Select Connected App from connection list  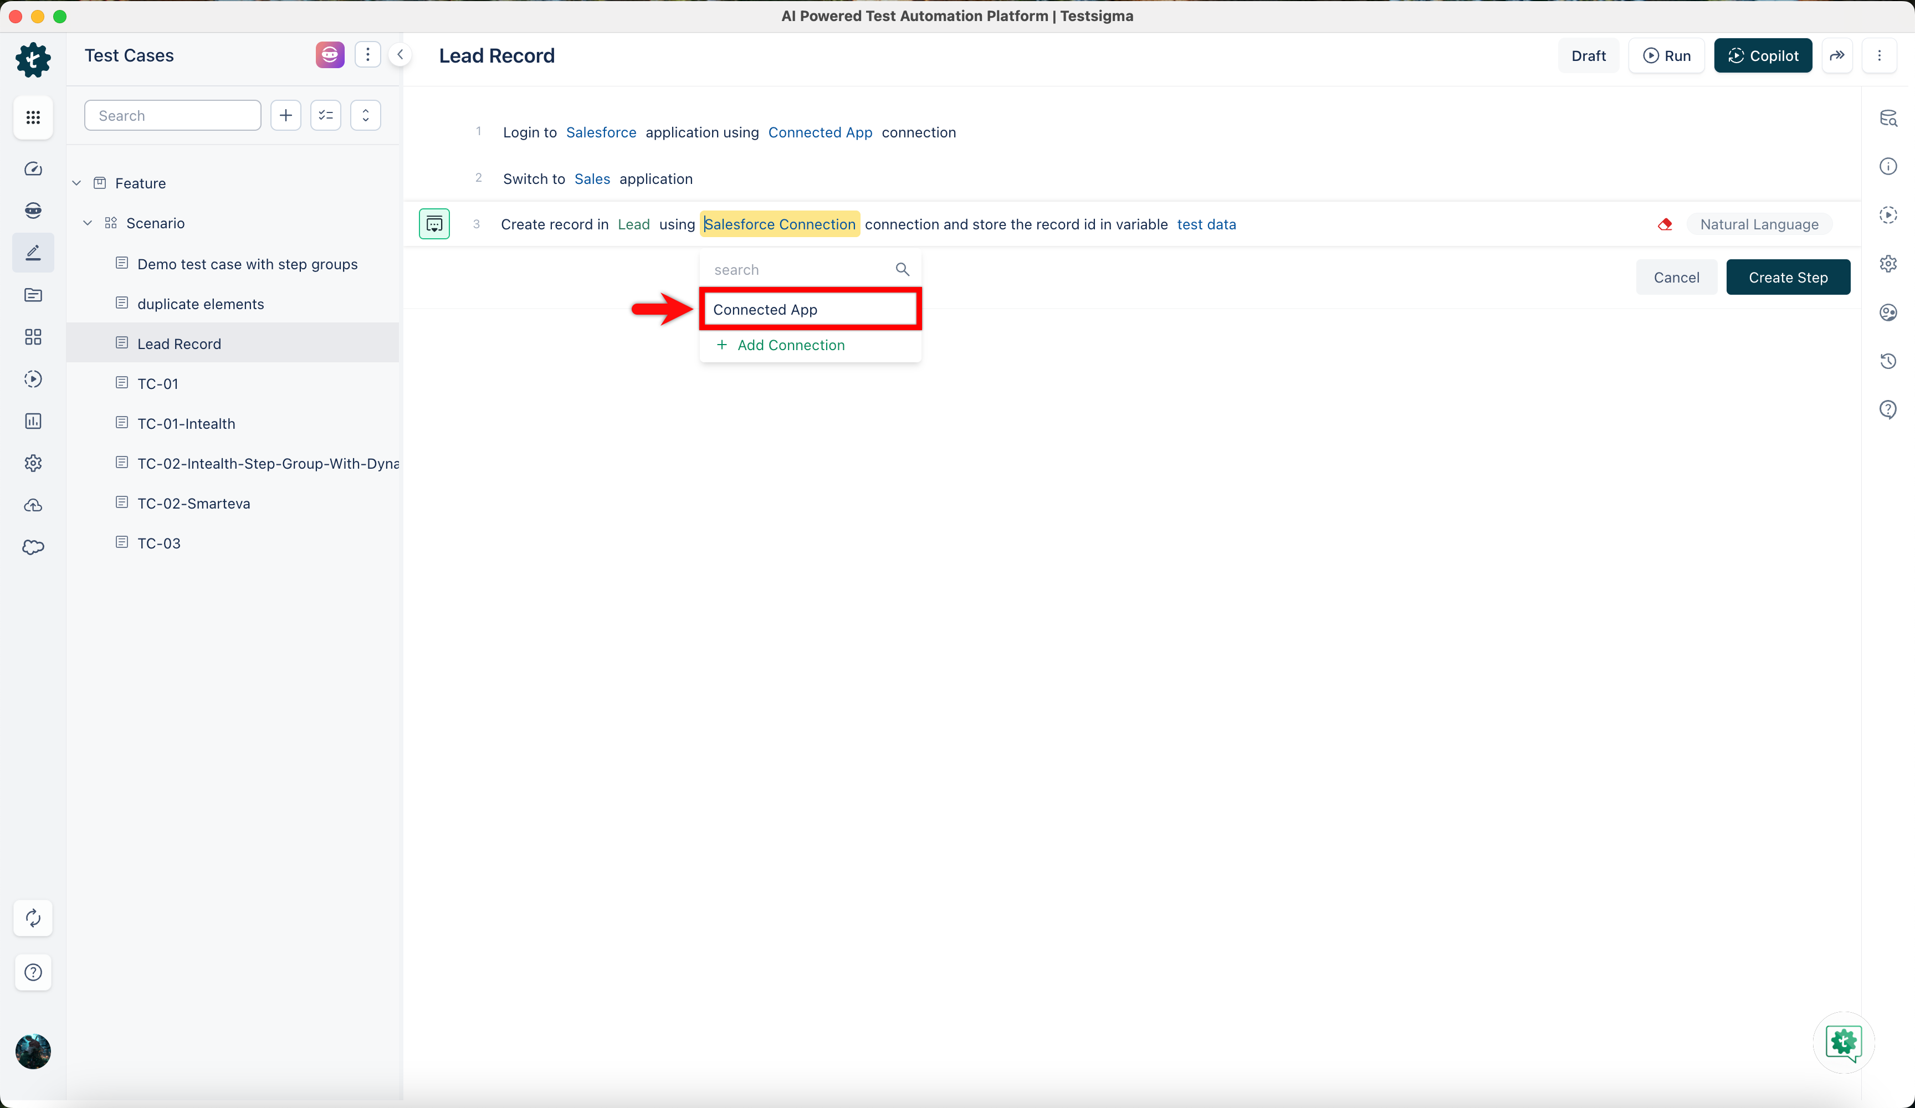click(810, 309)
